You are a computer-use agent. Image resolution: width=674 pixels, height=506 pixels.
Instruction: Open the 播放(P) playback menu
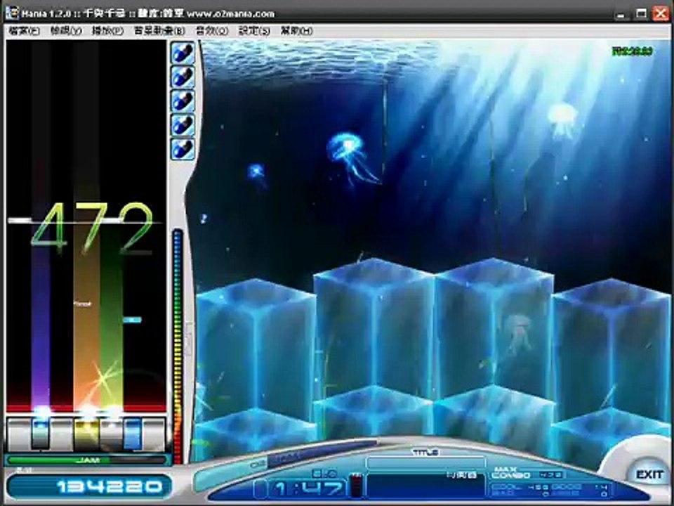(x=107, y=31)
